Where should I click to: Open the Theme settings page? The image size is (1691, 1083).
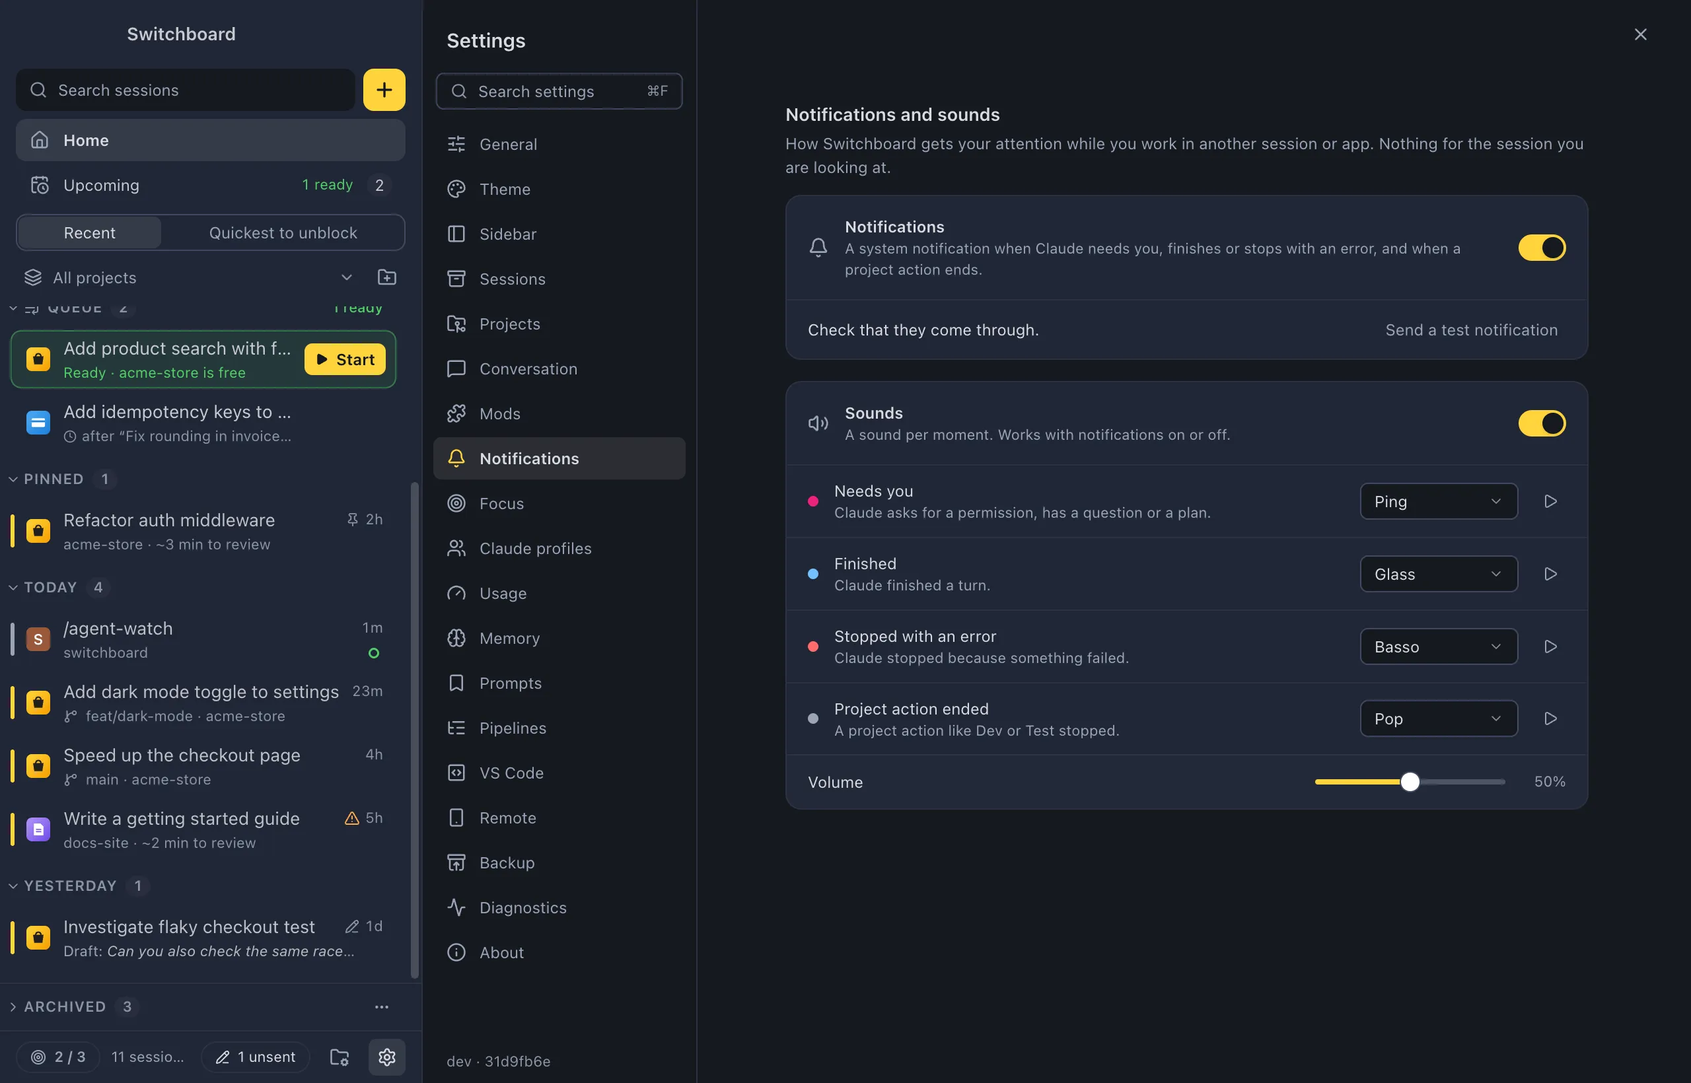pyautogui.click(x=559, y=189)
